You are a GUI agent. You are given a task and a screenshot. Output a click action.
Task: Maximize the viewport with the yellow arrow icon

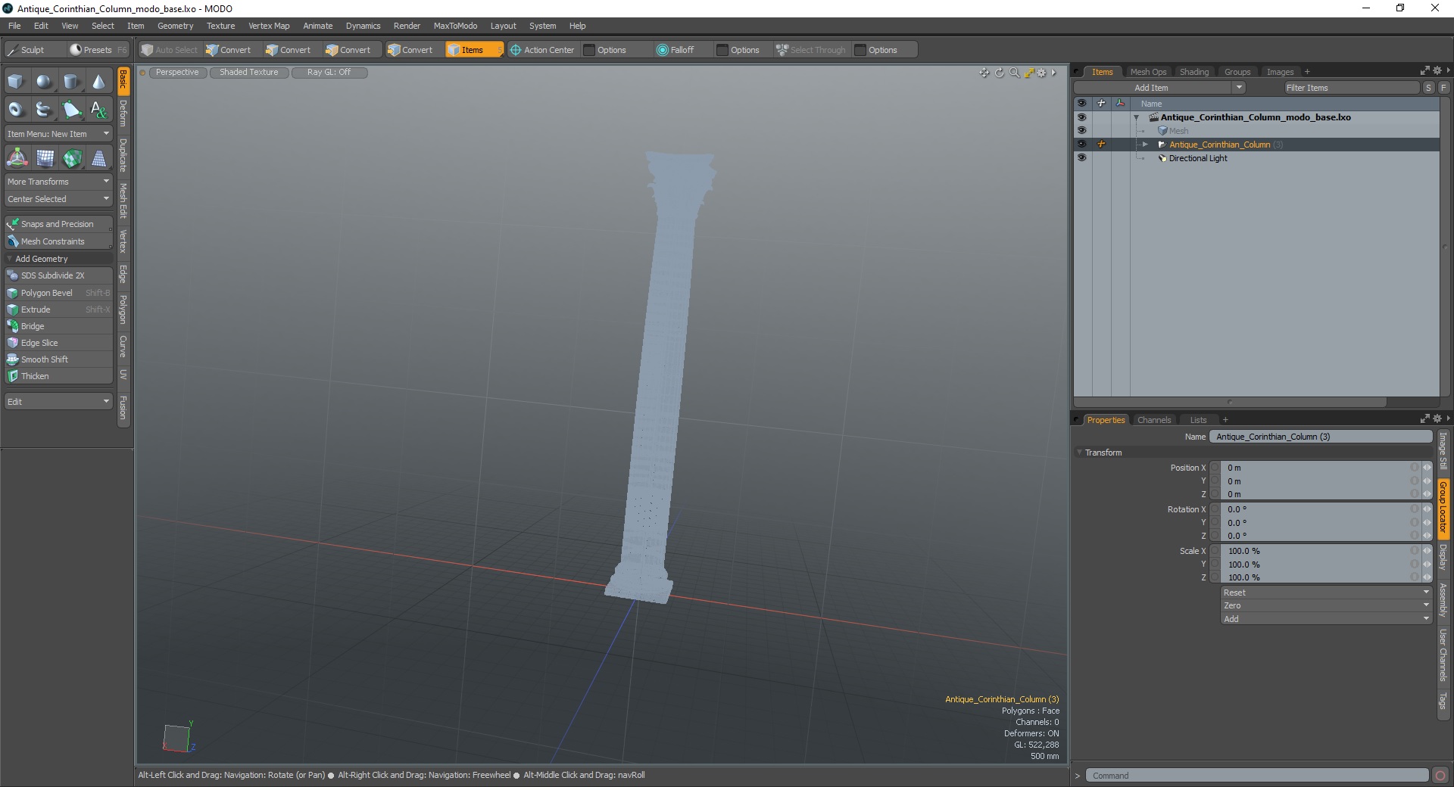tap(1029, 73)
